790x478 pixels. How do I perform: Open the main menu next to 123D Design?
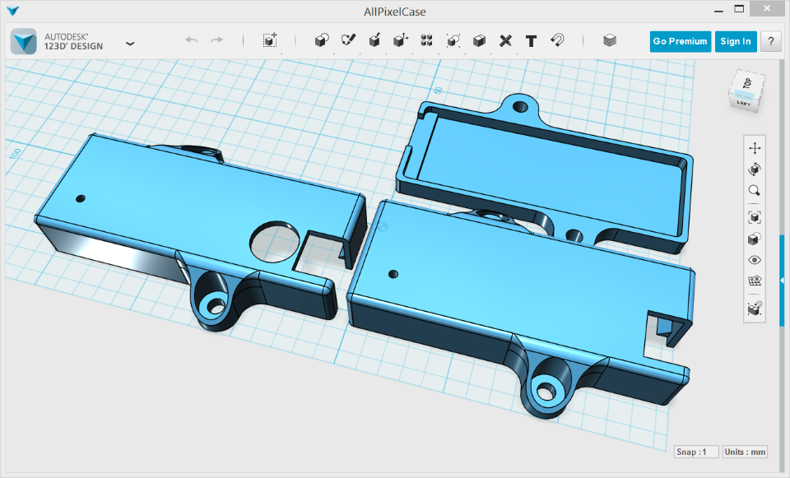(x=130, y=42)
